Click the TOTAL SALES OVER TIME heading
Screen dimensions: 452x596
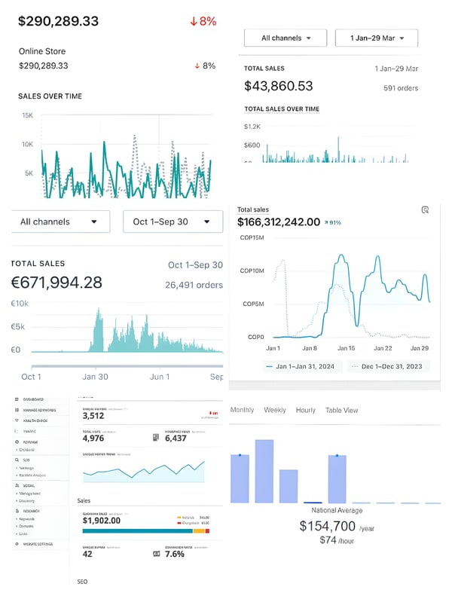[282, 109]
